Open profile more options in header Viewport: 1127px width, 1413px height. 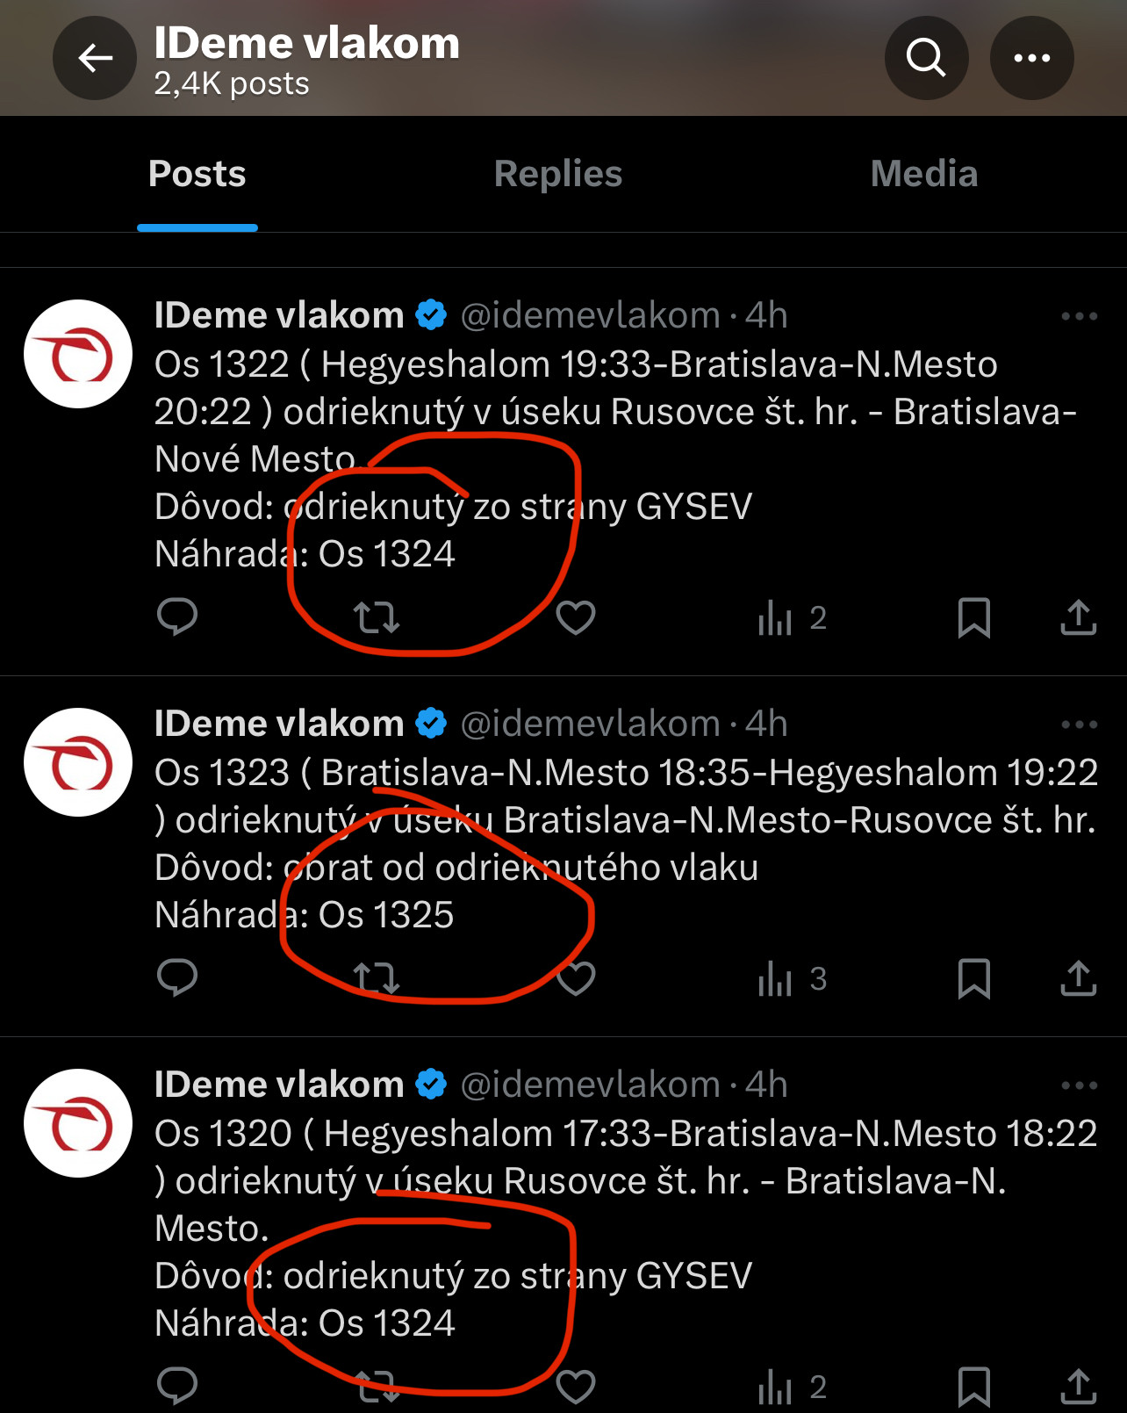tap(1031, 58)
